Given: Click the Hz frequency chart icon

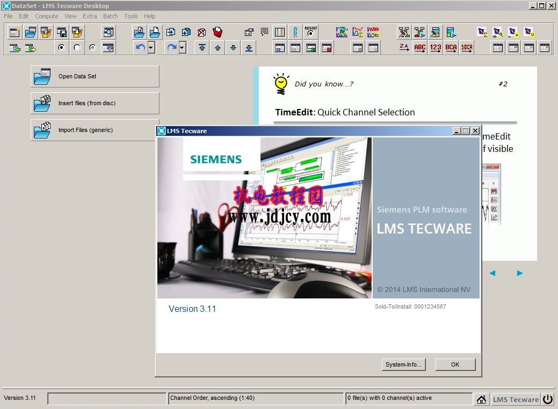Looking at the screenshot, I should [x=373, y=32].
